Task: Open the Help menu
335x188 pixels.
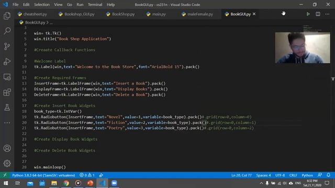Action: 110,5
